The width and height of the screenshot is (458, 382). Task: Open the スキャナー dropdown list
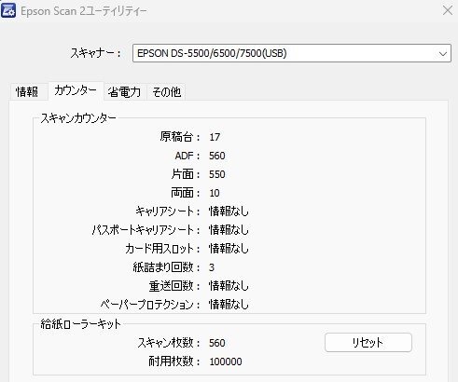[292, 53]
